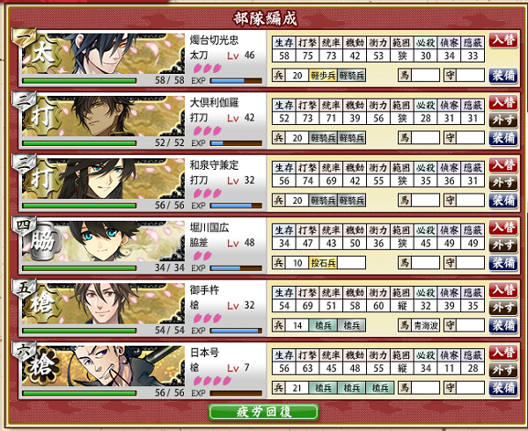Click empty 守 charm slot for 大倶利伽羅
Viewport: 528px width, 431px height.
point(471,138)
